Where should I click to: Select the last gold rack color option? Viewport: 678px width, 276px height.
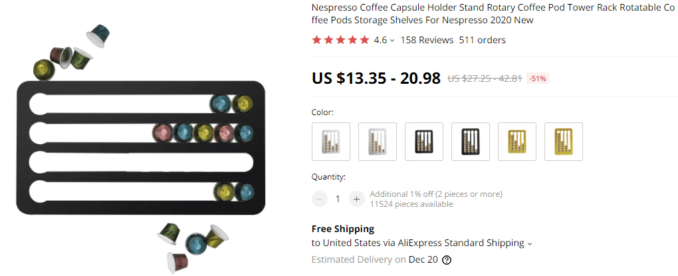[564, 142]
